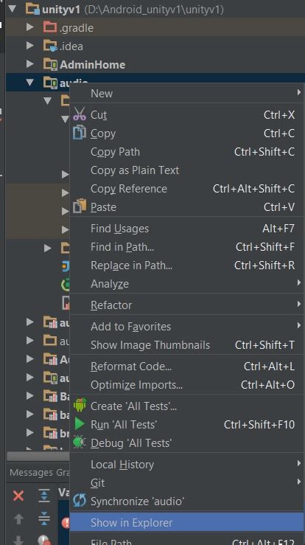This screenshot has height=545, width=305.
Task: Expand the .idea folder arrow
Action: click(30, 46)
